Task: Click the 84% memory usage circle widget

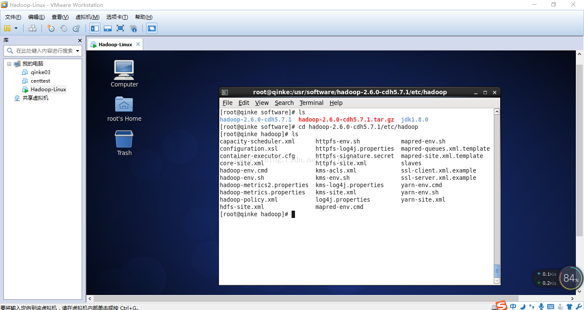Action: click(x=570, y=278)
